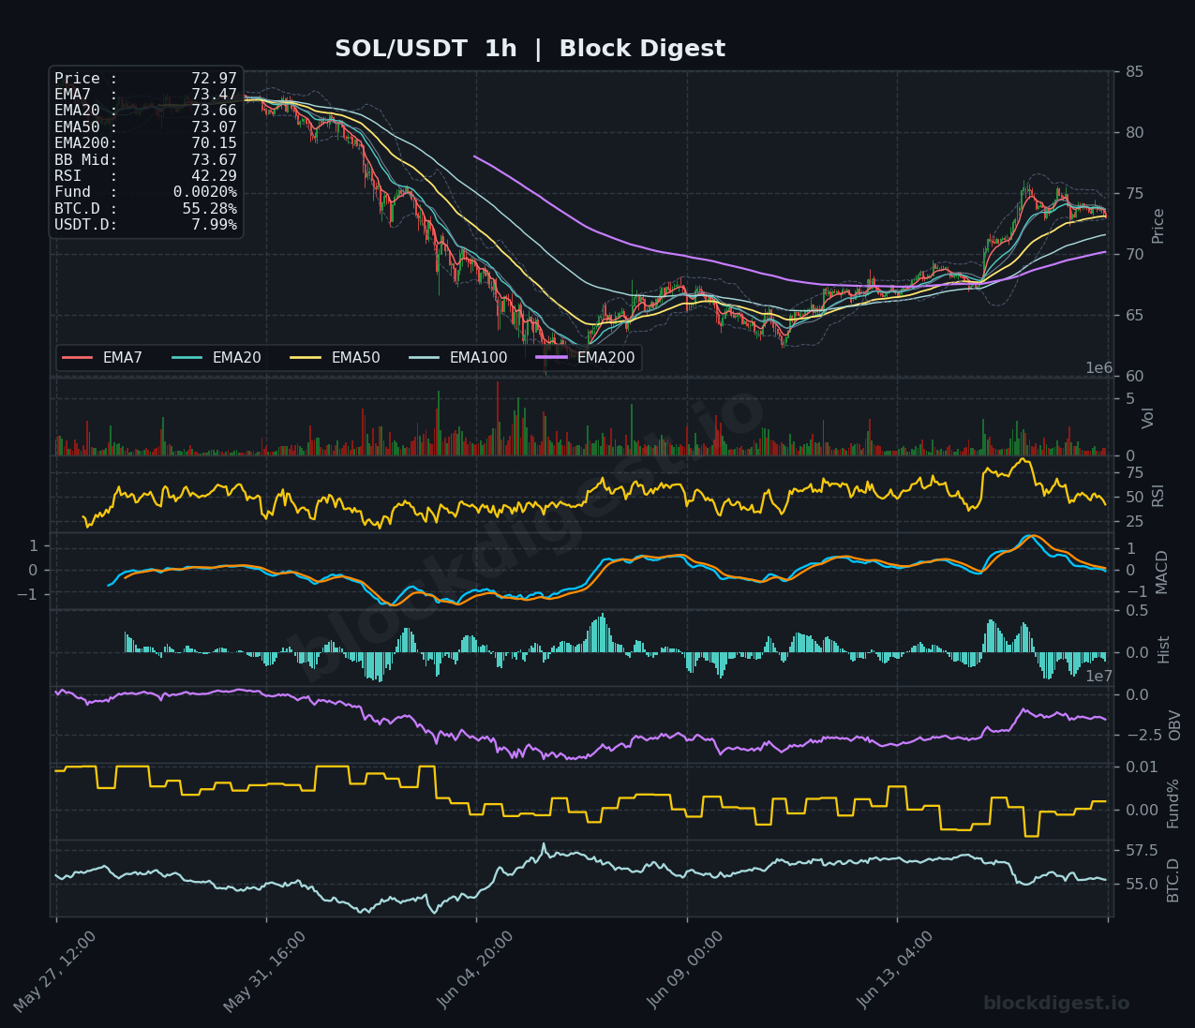Click the Jun 13, 04:00 date tick
Image resolution: width=1195 pixels, height=1028 pixels.
[x=896, y=970]
